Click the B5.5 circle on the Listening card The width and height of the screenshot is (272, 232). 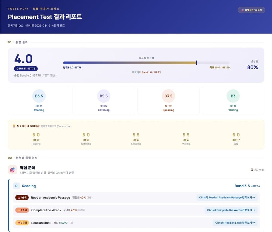[104, 96]
